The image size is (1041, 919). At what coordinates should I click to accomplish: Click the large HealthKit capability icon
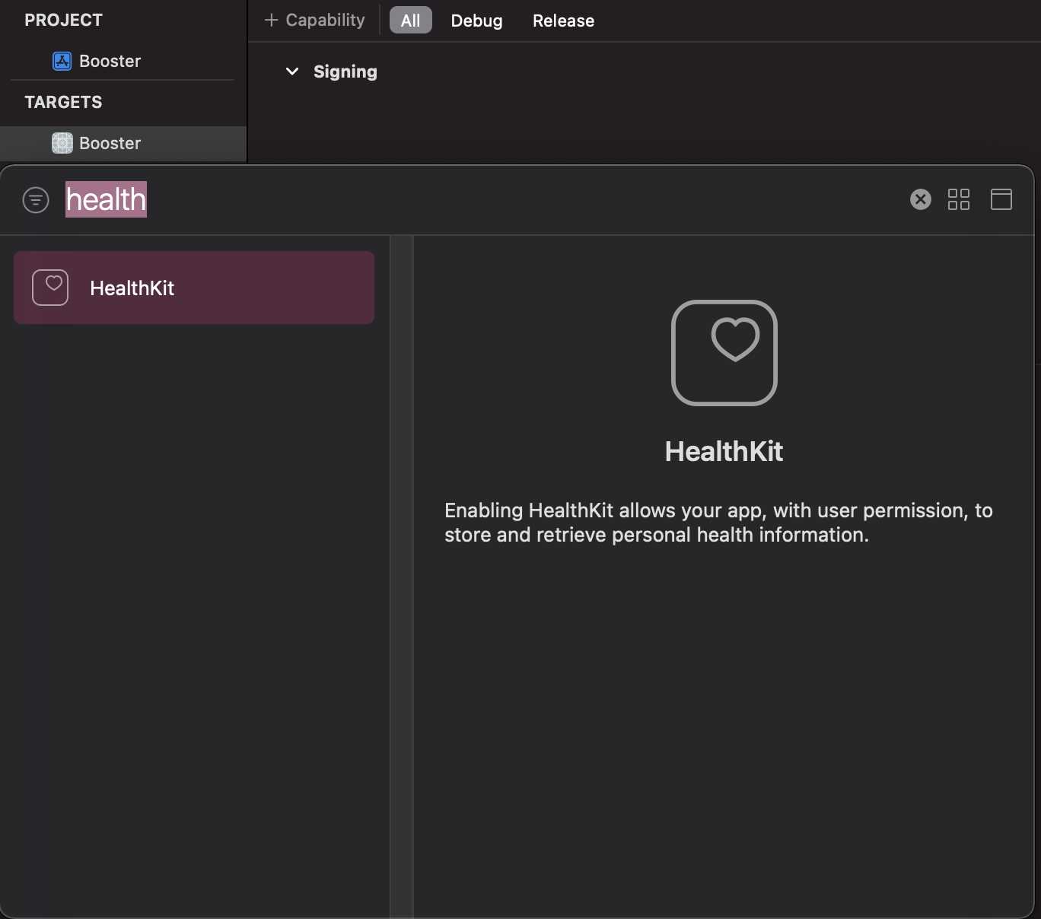click(x=724, y=353)
